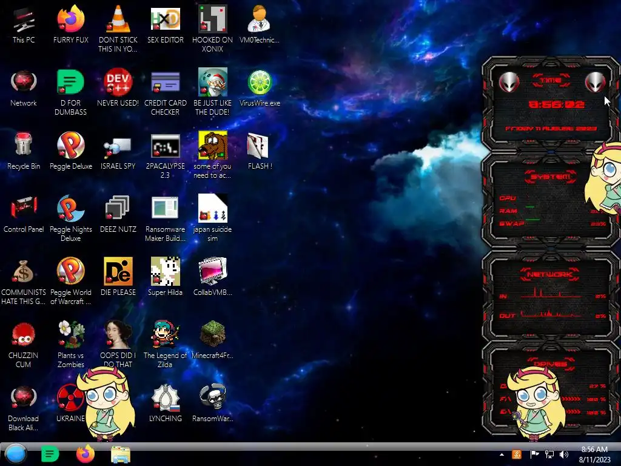Viewport: 621px width, 466px height.
Task: Click the OUT traffic graph in NETWORK widget
Action: [x=551, y=314]
